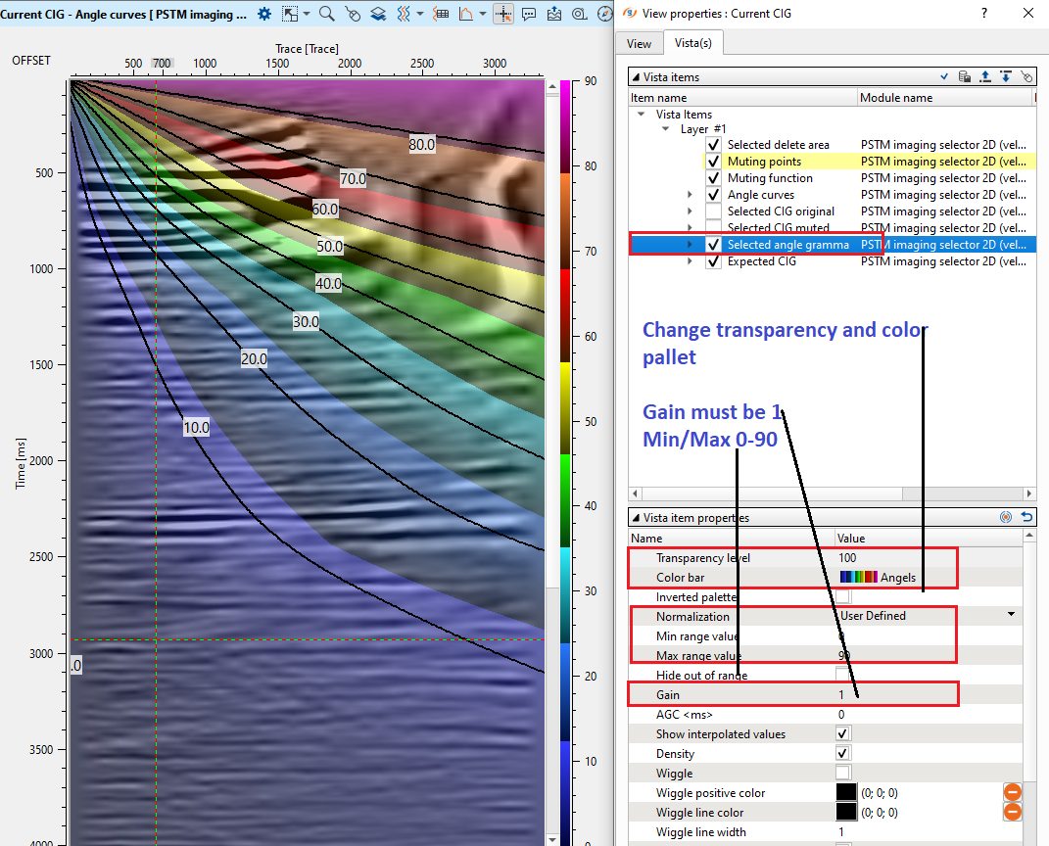
Task: Toggle the Wiggle checkbox
Action: pos(842,774)
